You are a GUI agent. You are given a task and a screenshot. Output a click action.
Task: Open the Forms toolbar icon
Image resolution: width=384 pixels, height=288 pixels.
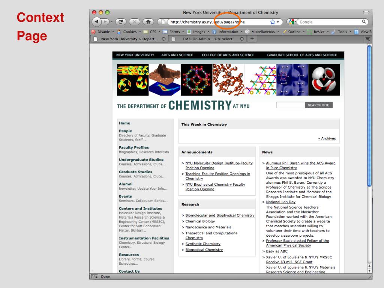[x=165, y=32]
